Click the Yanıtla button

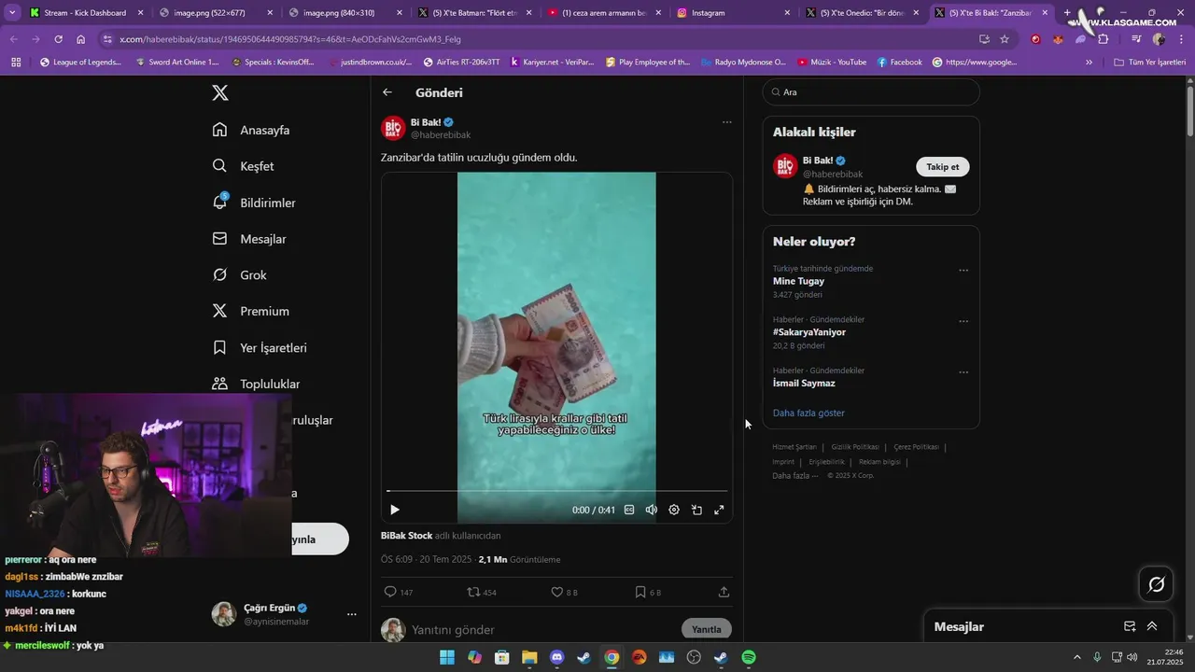click(x=707, y=629)
